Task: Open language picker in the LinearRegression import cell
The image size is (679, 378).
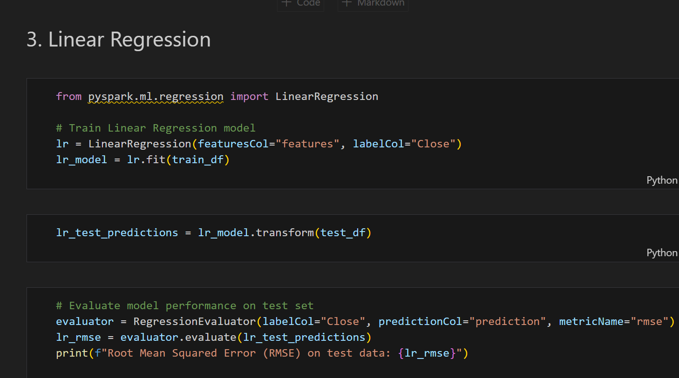Action: (x=661, y=180)
